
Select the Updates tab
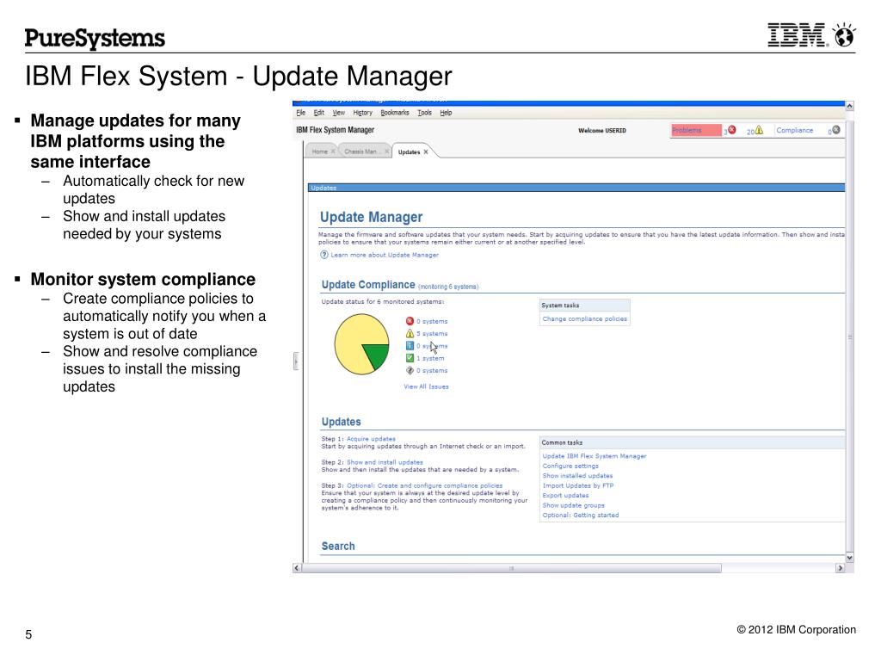point(409,152)
